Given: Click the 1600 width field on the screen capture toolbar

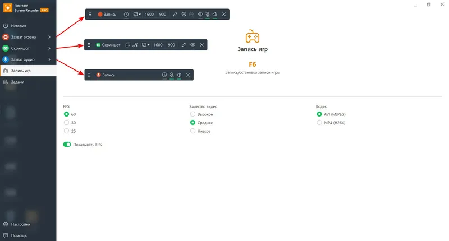Looking at the screenshot, I should 149,15.
